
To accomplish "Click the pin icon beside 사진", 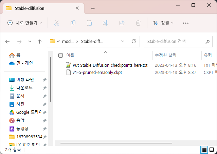I will point(44,104).
